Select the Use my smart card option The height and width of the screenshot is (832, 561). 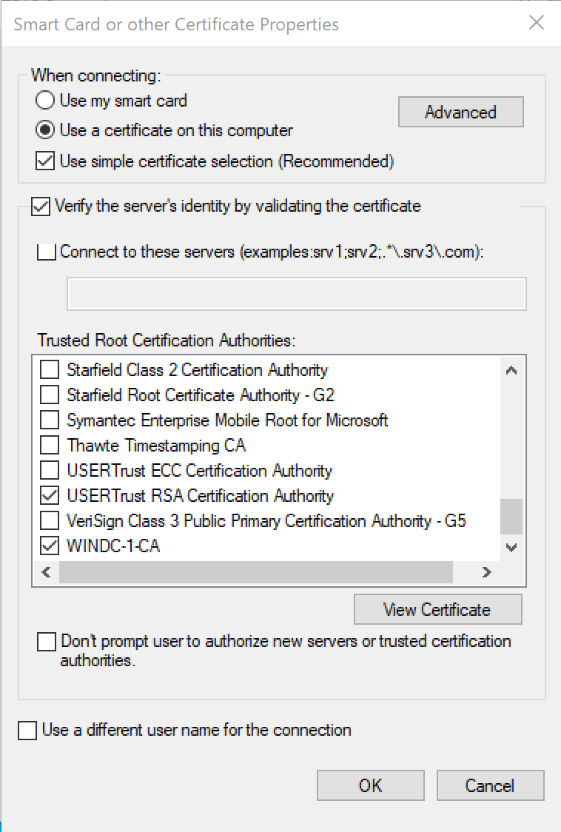[x=45, y=100]
